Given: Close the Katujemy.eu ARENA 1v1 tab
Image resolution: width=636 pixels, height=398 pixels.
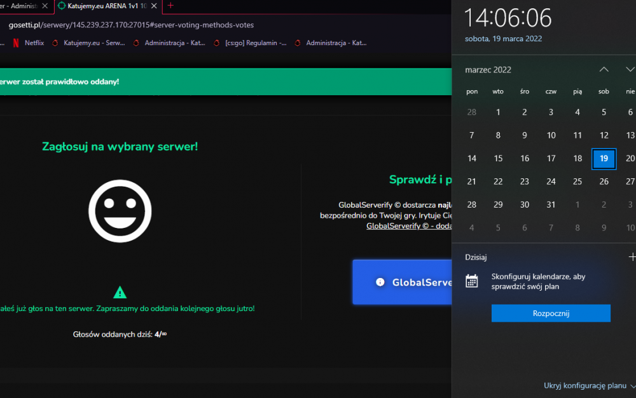Looking at the screenshot, I should pos(154,6).
